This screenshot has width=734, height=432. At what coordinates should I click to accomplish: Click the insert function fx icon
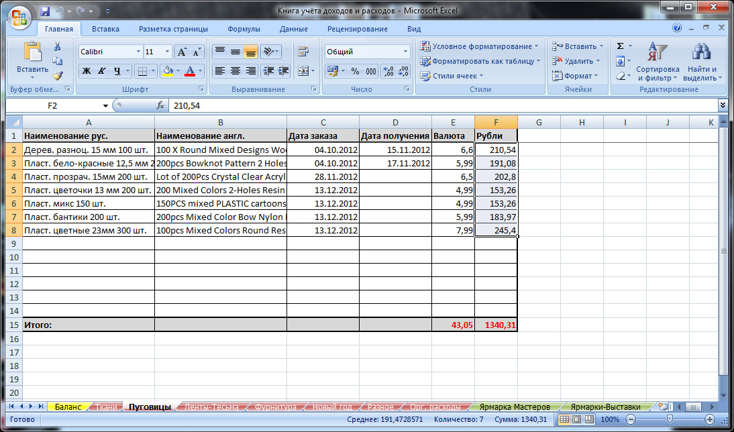[x=160, y=105]
